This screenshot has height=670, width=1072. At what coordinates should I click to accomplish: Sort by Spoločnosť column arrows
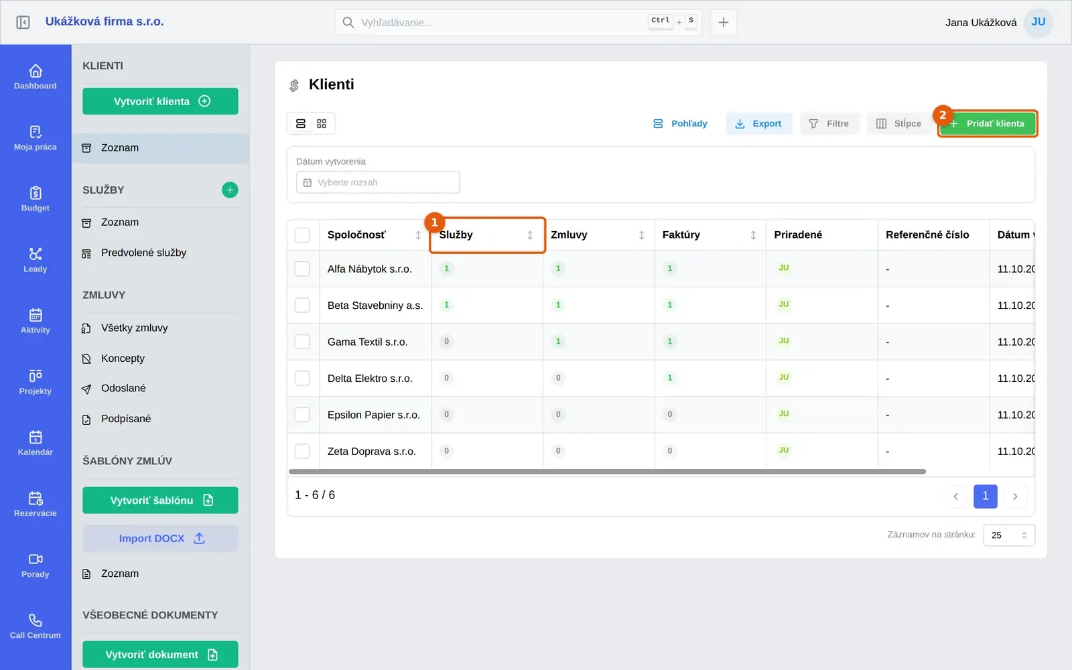click(x=418, y=235)
